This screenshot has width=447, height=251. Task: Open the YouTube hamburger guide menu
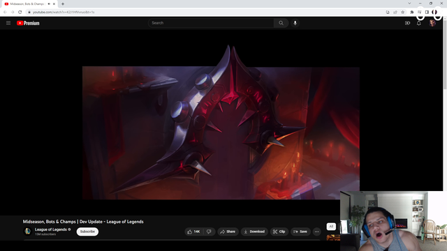pyautogui.click(x=8, y=23)
